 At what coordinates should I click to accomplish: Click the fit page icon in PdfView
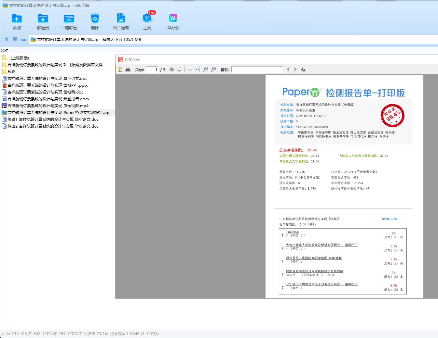pyautogui.click(x=198, y=69)
